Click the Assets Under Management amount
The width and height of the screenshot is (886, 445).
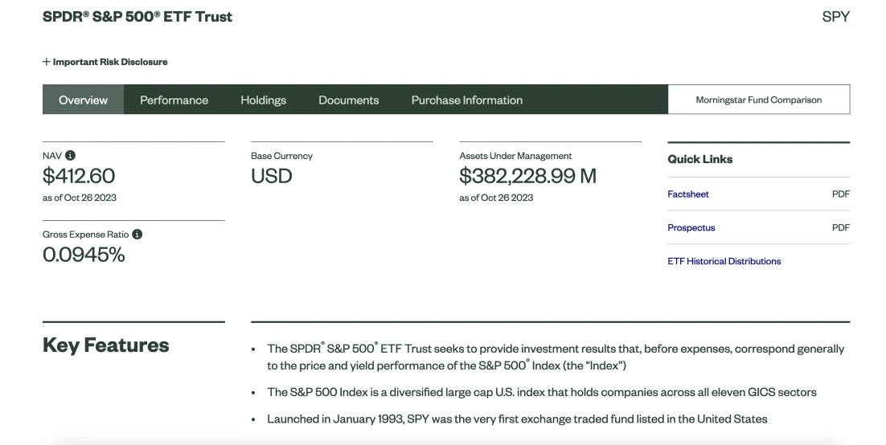[x=527, y=176]
